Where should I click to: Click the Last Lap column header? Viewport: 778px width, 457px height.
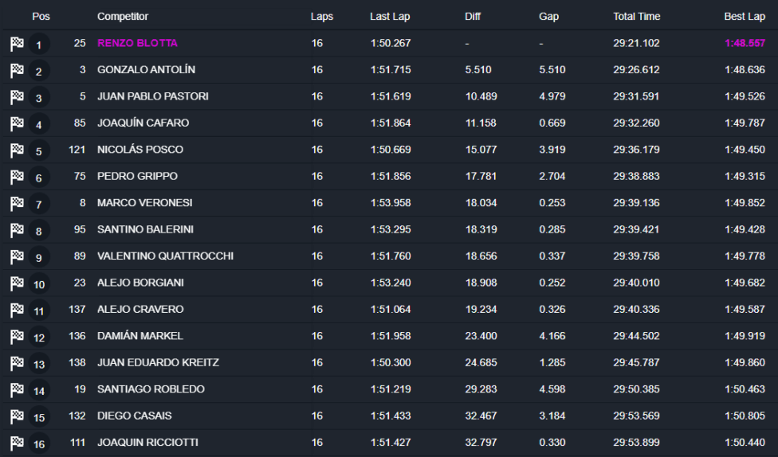390,17
